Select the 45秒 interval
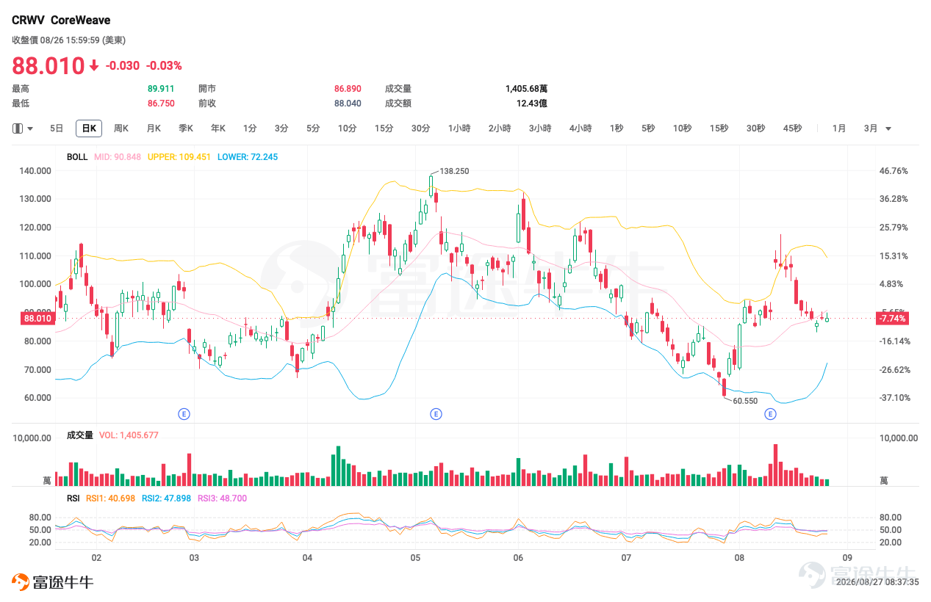The width and height of the screenshot is (931, 602). [792, 128]
